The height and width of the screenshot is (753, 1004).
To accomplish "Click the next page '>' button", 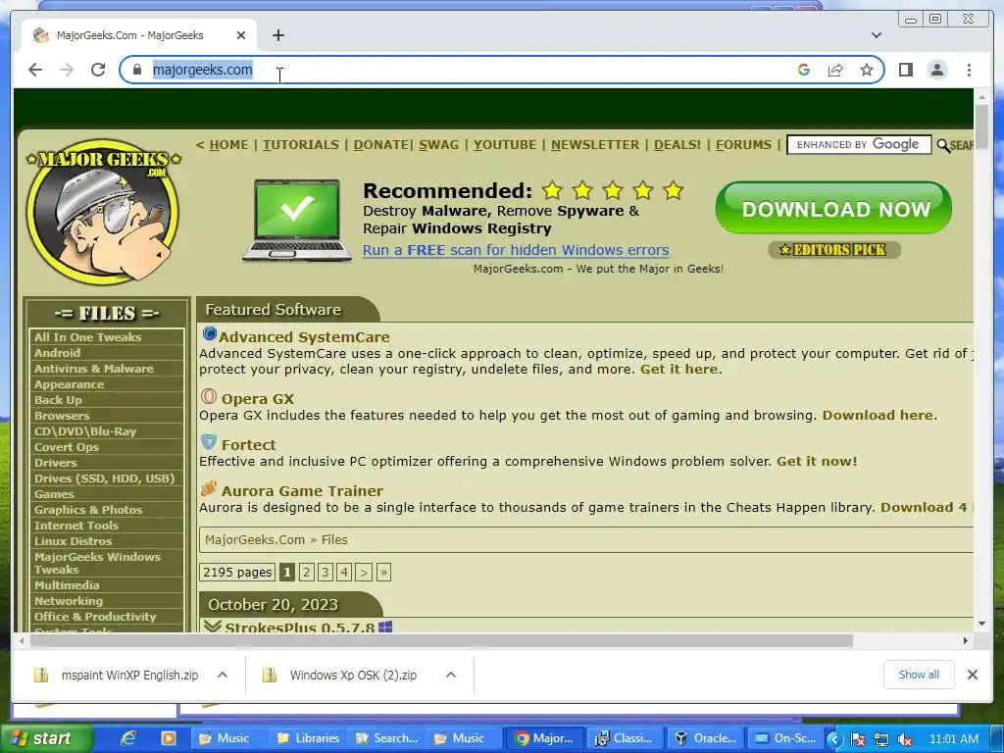I will [x=364, y=572].
